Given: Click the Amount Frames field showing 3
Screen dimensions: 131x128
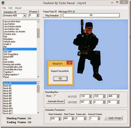Looking at the screenshot, I should click(x=93, y=118).
